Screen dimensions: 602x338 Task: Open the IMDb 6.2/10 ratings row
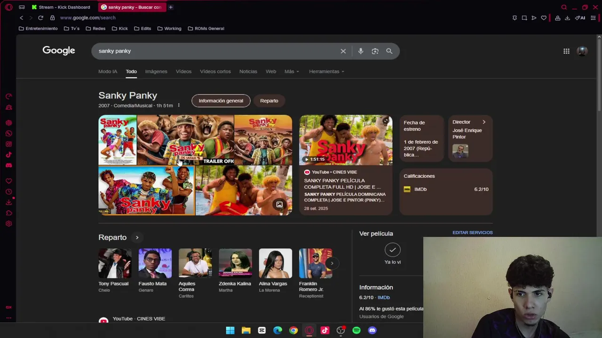pyautogui.click(x=446, y=189)
